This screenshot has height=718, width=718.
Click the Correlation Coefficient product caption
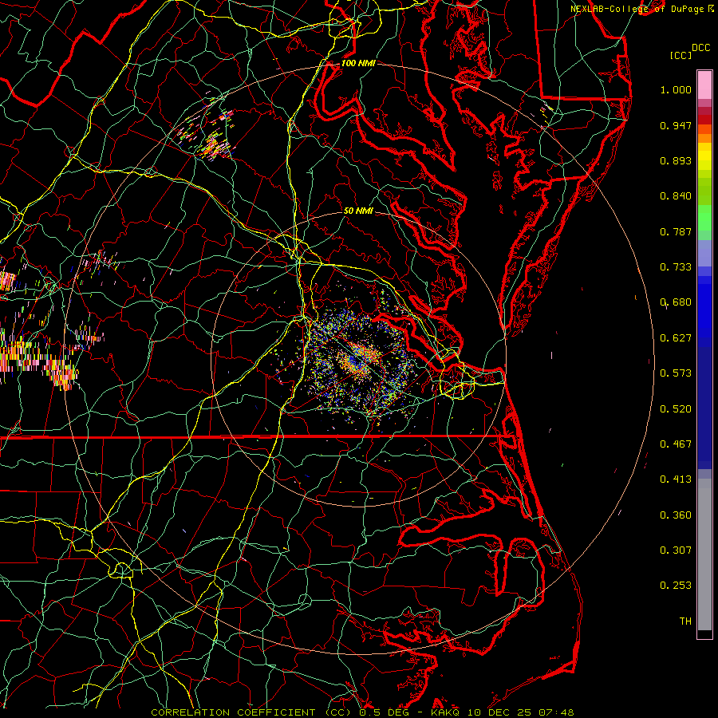(251, 712)
